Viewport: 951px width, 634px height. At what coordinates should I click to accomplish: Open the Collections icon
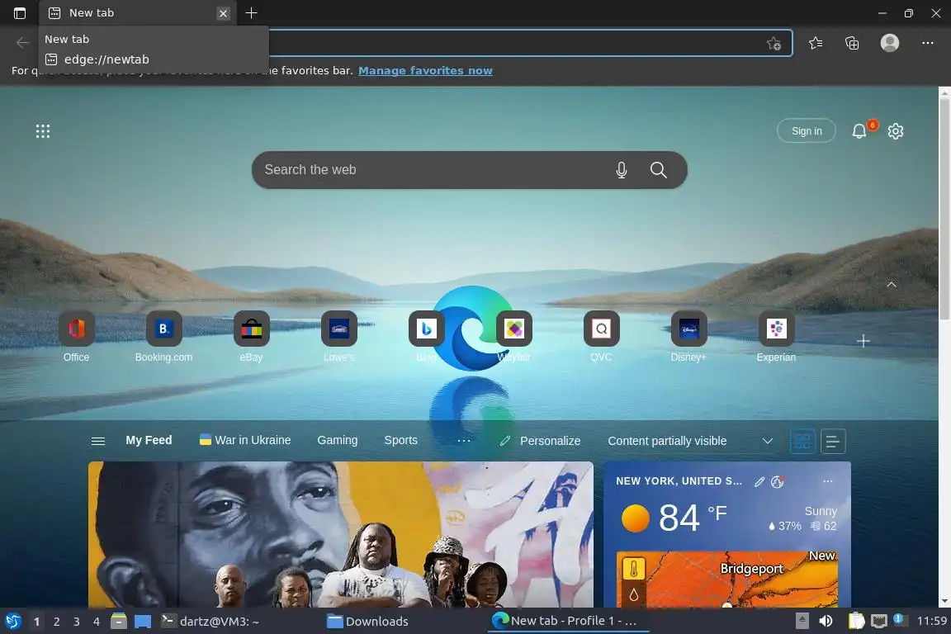(852, 42)
